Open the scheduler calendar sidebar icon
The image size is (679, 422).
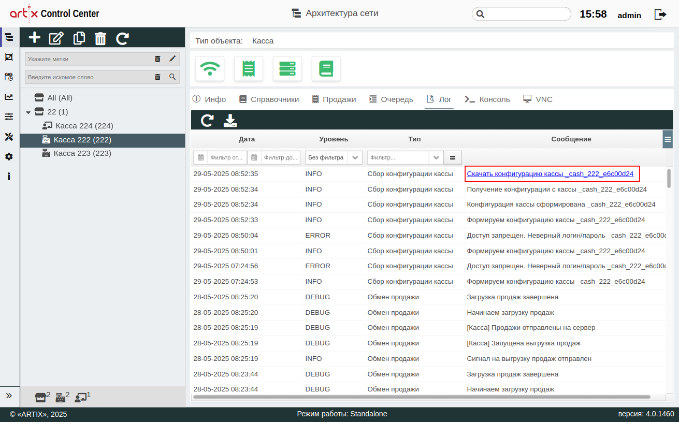(x=9, y=77)
